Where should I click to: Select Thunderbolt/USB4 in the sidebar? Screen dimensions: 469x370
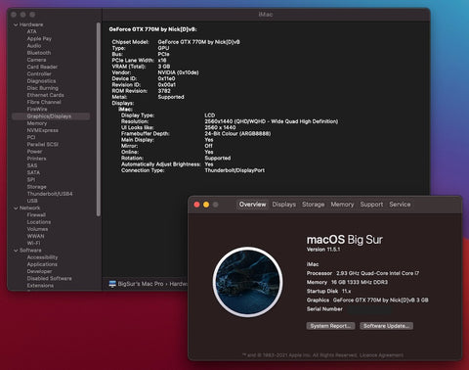coord(50,194)
